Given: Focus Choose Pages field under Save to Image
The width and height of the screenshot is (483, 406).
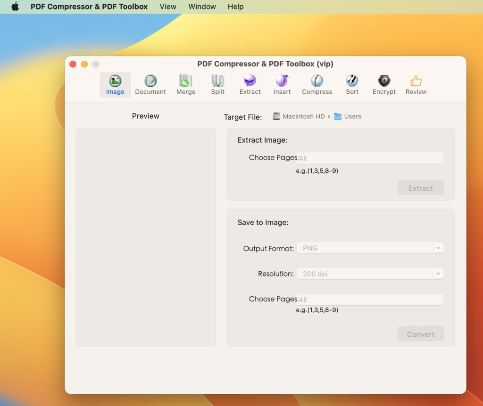Looking at the screenshot, I should click(370, 300).
